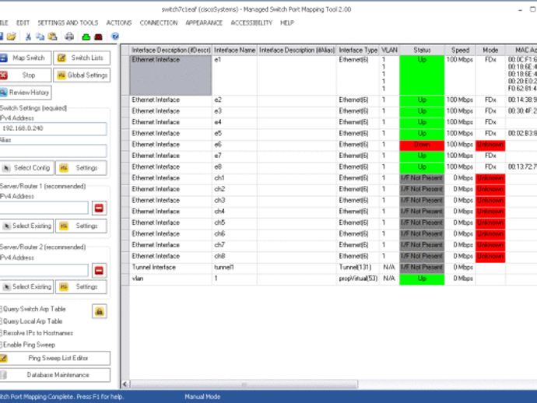
Task: Click Server/Router 2 IPv4 Address field
Action: [x=44, y=270]
